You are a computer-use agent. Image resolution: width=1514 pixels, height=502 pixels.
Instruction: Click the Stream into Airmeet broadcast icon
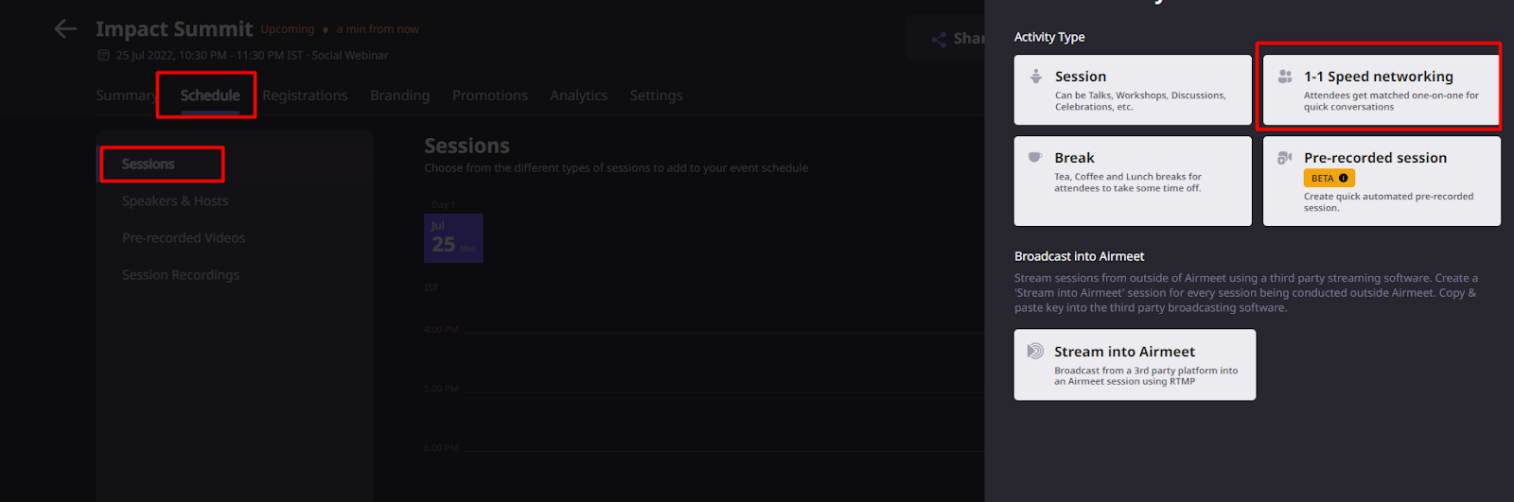[x=1035, y=351]
